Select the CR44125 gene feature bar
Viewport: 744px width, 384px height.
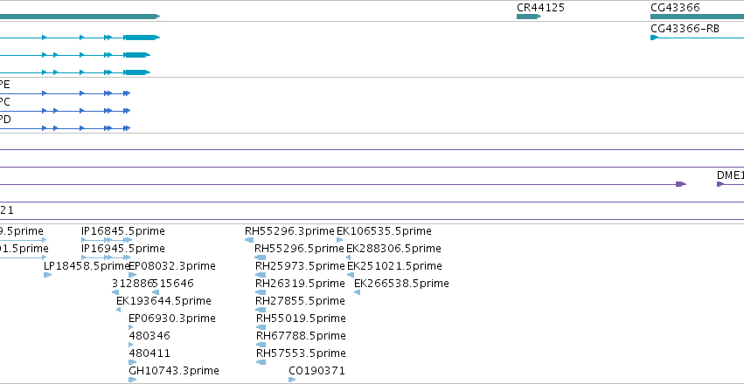pos(529,17)
